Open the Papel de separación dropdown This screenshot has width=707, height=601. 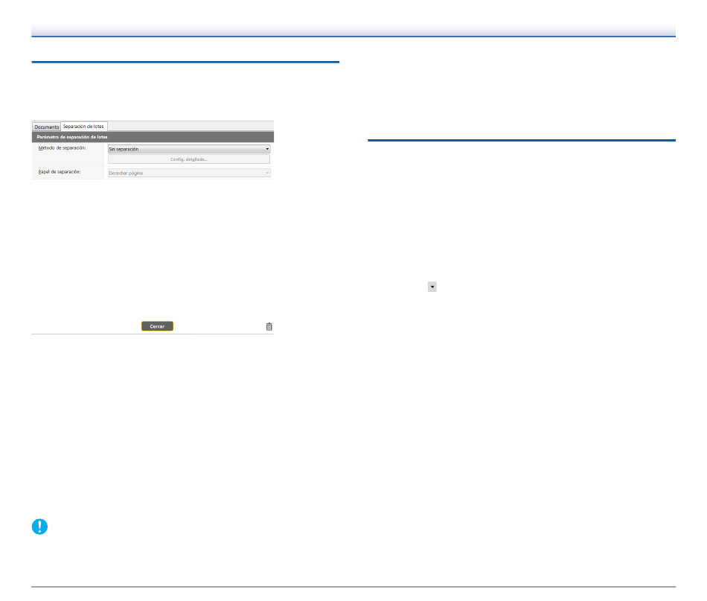[189, 173]
